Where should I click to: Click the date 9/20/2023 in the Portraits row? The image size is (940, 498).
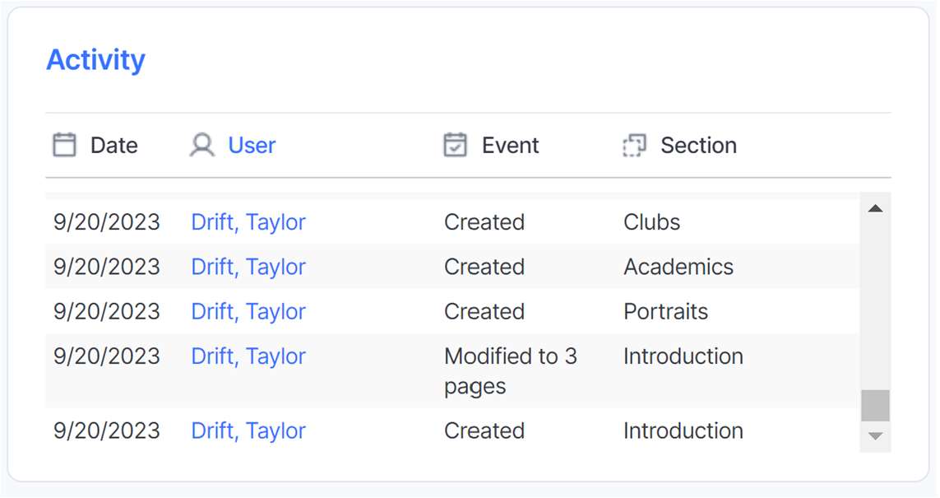tap(107, 312)
